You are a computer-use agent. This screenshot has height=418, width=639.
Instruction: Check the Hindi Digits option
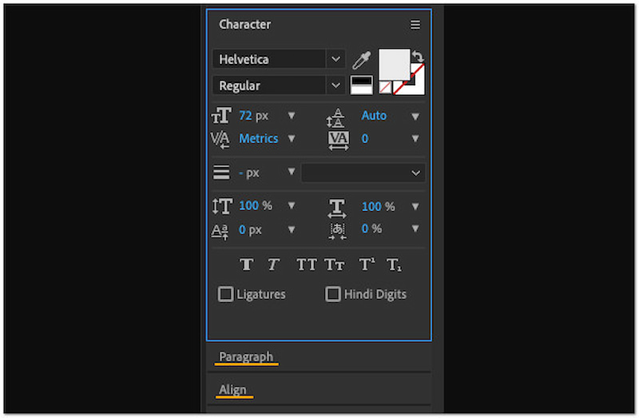(x=333, y=294)
